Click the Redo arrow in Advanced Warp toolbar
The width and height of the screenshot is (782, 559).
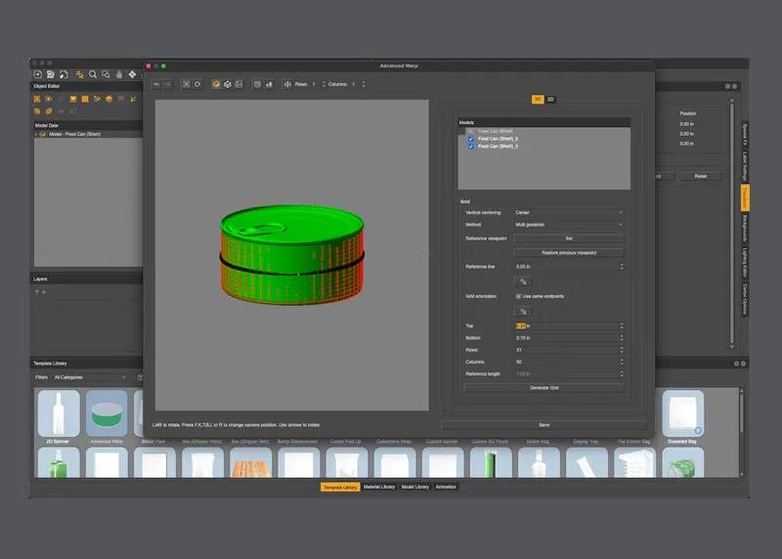pos(167,84)
